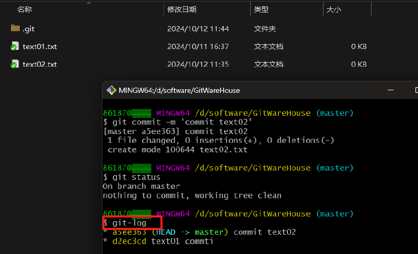
Task: Click date 2024/10/12 11:44 of .git
Action: click(198, 29)
